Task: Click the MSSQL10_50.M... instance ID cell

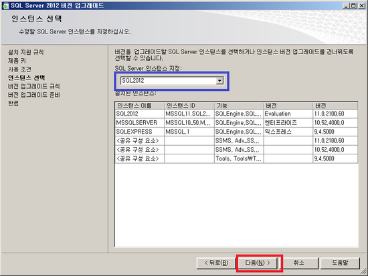Action: pyautogui.click(x=189, y=123)
